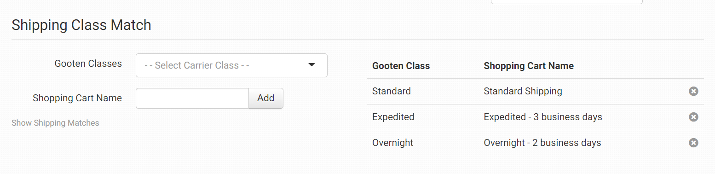Open the Select Carrier Class dropdown
Screen dimensions: 715x174
pyautogui.click(x=231, y=65)
